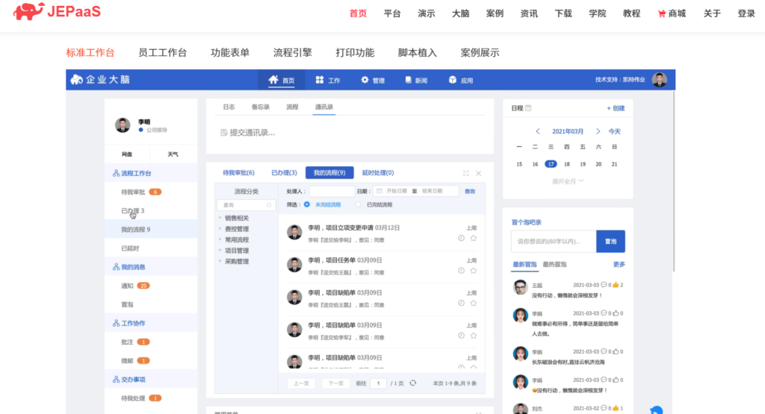Go to next month in calendar
Image resolution: width=765 pixels, height=414 pixels.
598,131
